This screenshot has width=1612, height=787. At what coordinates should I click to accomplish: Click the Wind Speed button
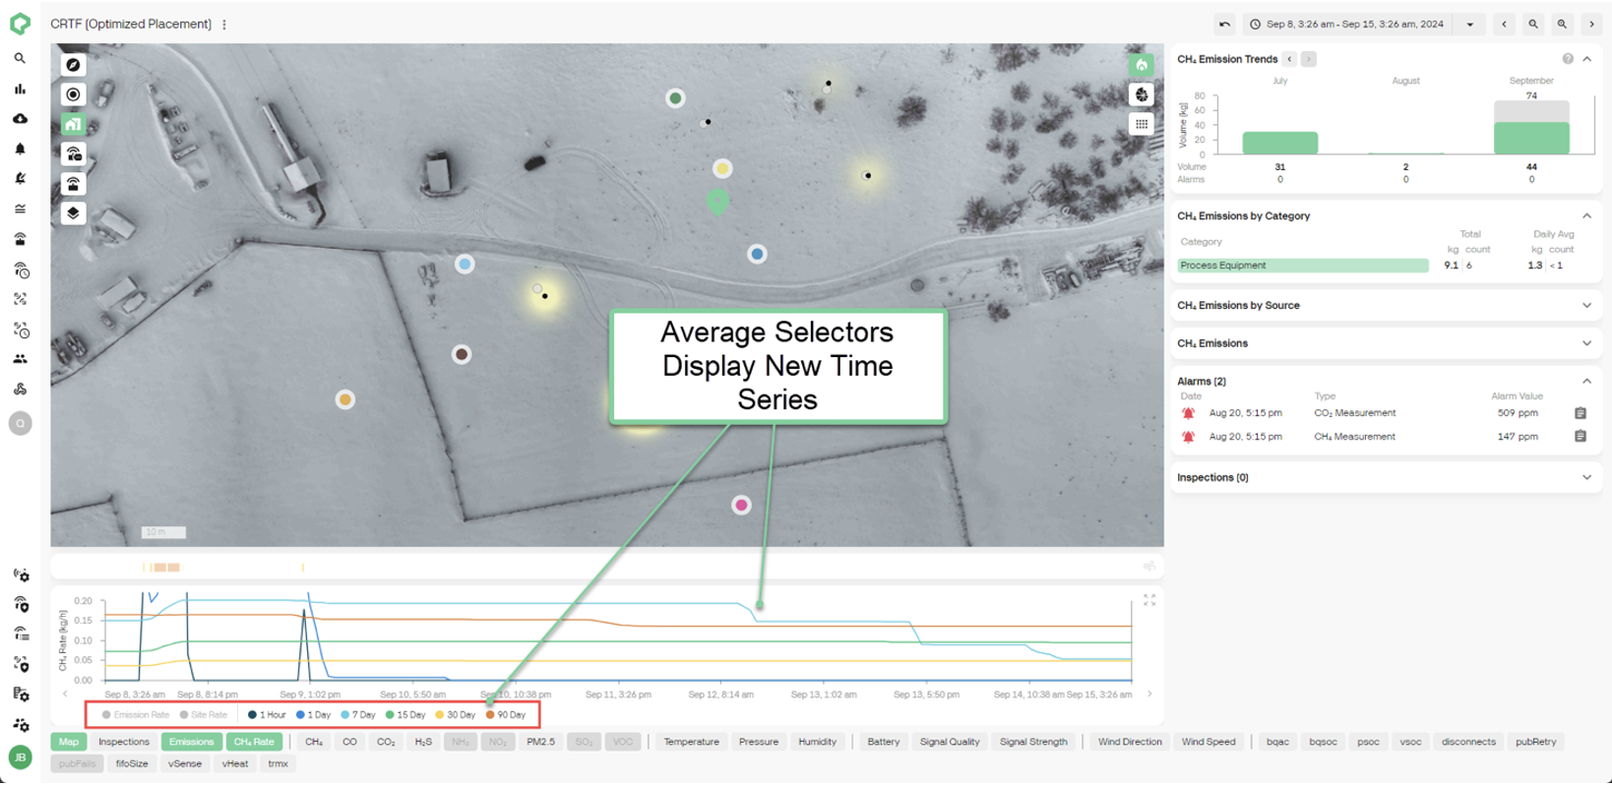pos(1208,742)
